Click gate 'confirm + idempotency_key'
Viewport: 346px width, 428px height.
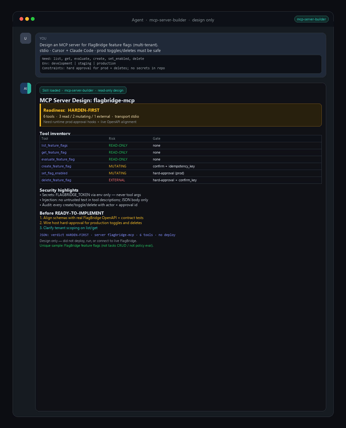click(174, 166)
